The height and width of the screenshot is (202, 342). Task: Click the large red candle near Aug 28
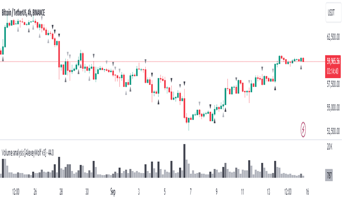pyautogui.click(x=59, y=54)
